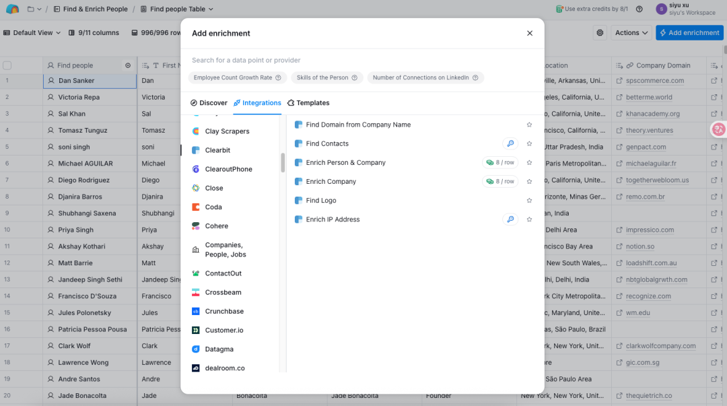The image size is (727, 406).
Task: Close the Add enrichment dialog
Action: pyautogui.click(x=530, y=34)
